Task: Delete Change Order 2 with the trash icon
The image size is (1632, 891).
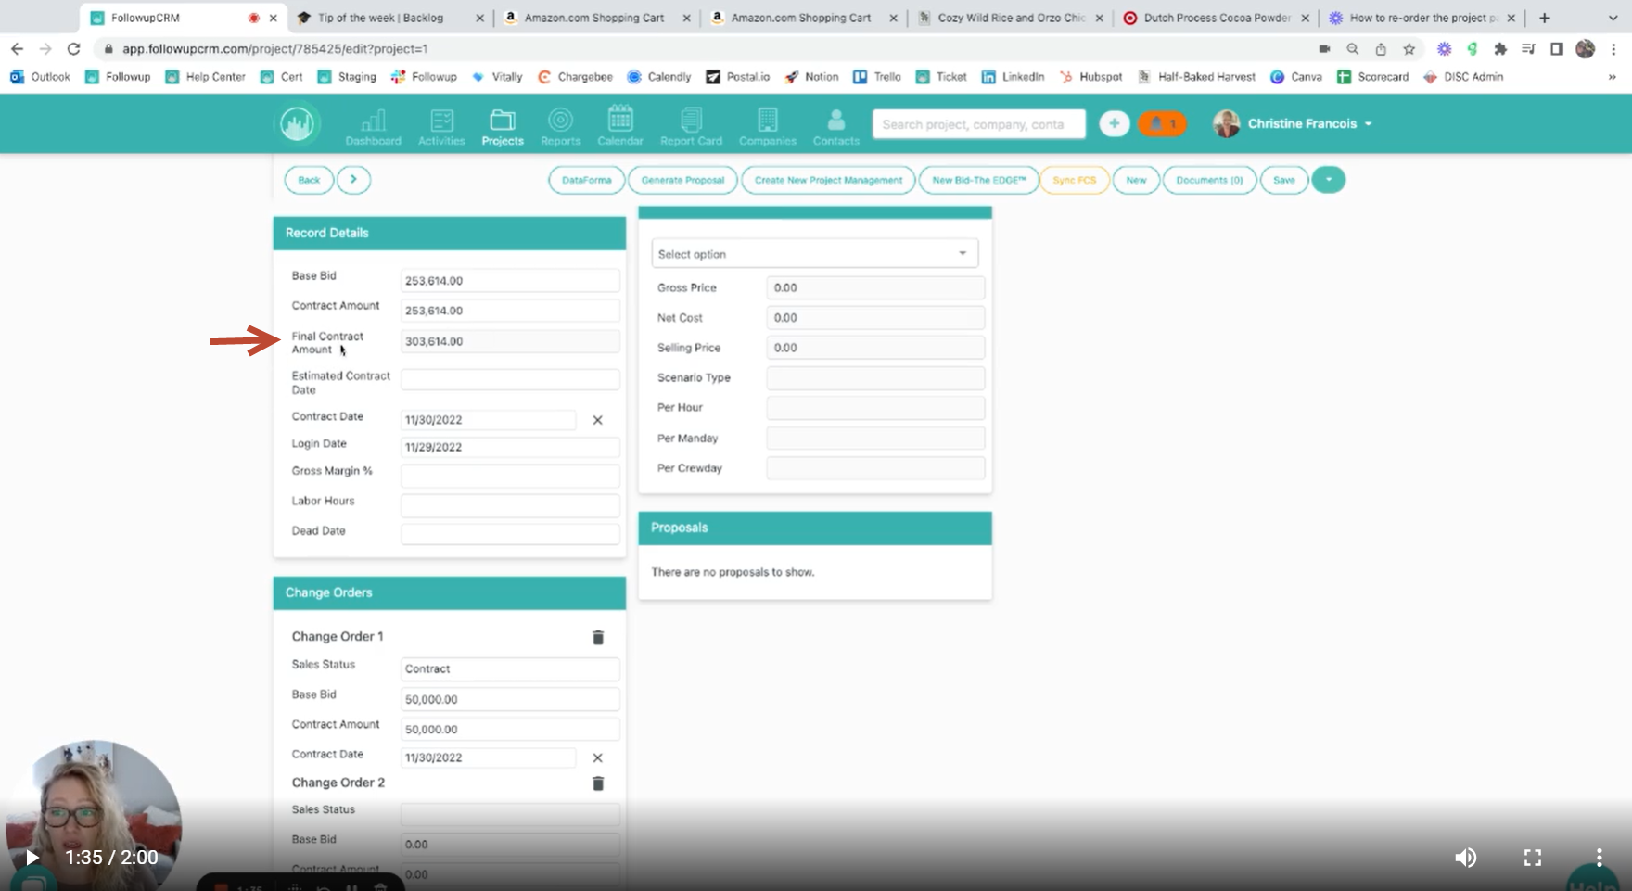Action: (598, 783)
